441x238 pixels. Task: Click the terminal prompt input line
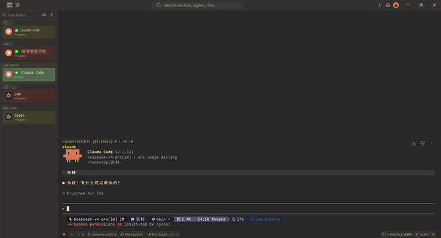248,209
